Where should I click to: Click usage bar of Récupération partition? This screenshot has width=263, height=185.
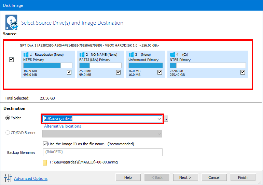coord(48,65)
